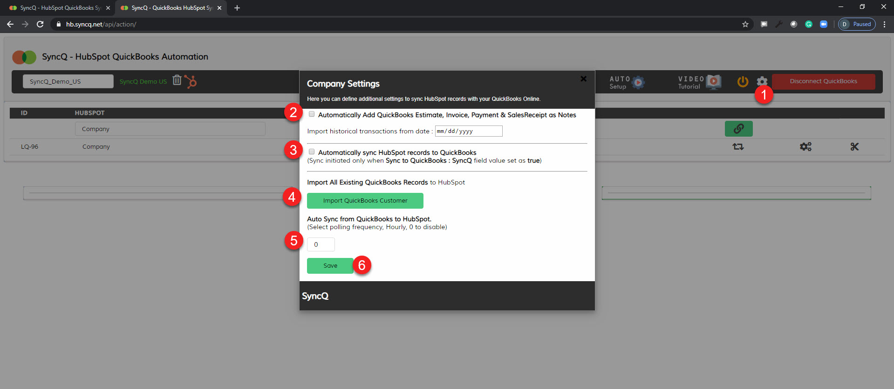Click the wrench extension icon

(x=779, y=24)
